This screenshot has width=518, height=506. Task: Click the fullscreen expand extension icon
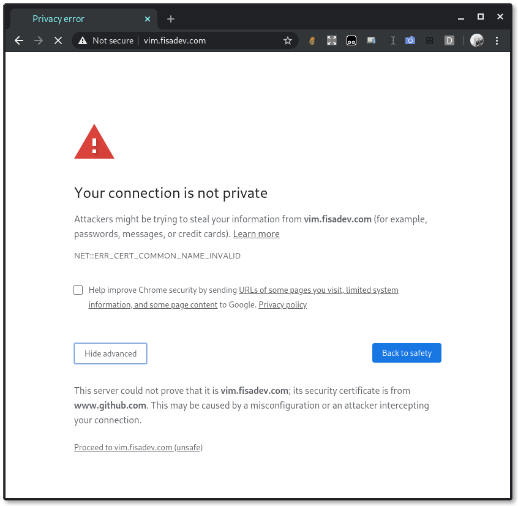331,40
